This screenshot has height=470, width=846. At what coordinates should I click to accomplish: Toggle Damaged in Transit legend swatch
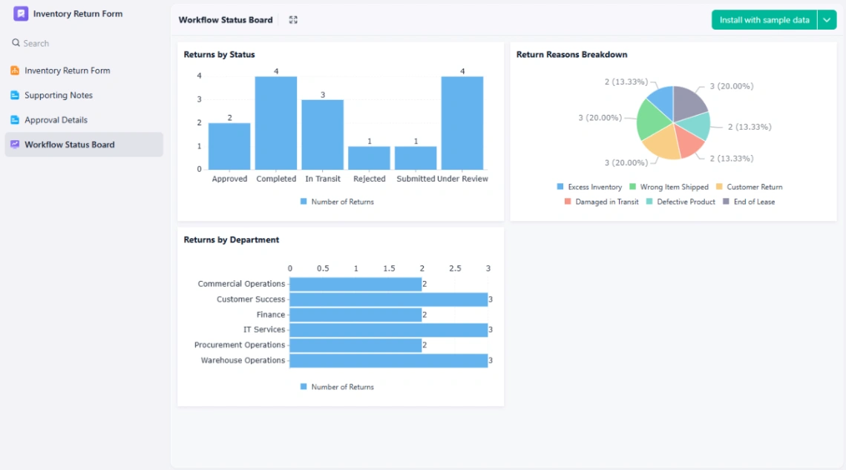568,202
